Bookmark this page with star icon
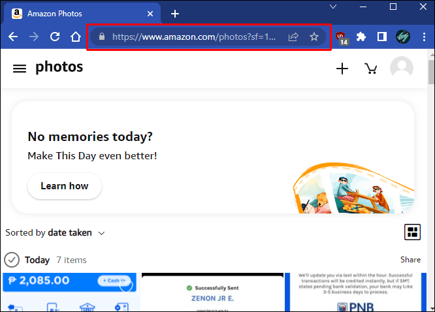Screen dimensions: 435x312 click(314, 37)
